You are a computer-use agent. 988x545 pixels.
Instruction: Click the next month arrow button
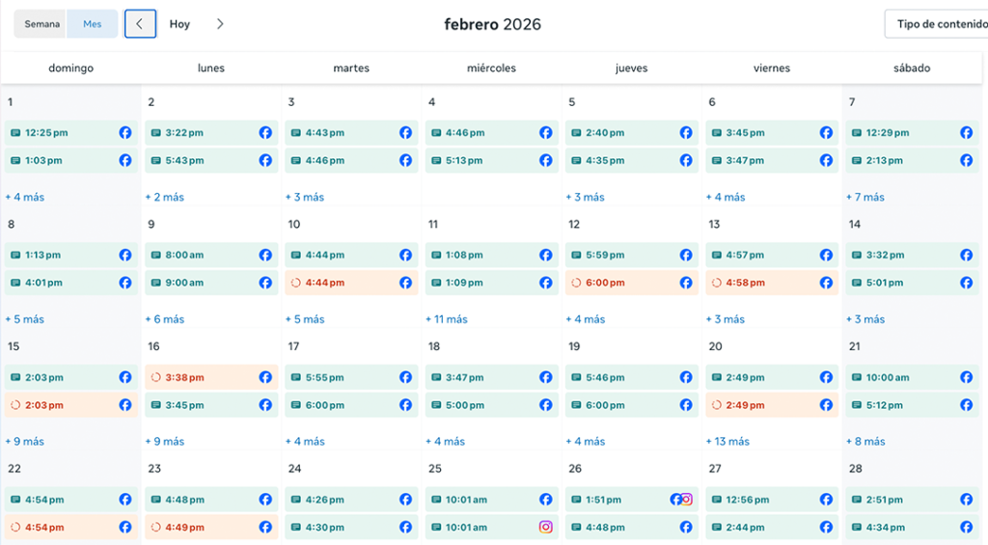(220, 24)
